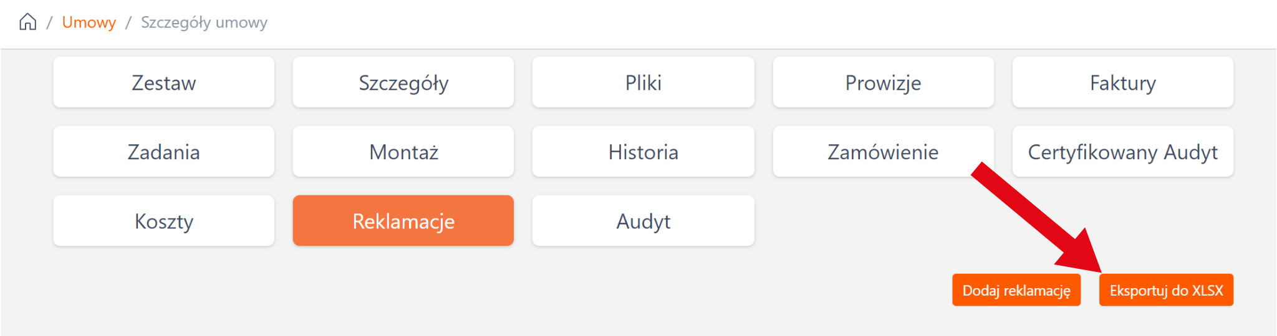Open the Szczegóły tab
Image resolution: width=1277 pixels, height=336 pixels.
(x=403, y=83)
